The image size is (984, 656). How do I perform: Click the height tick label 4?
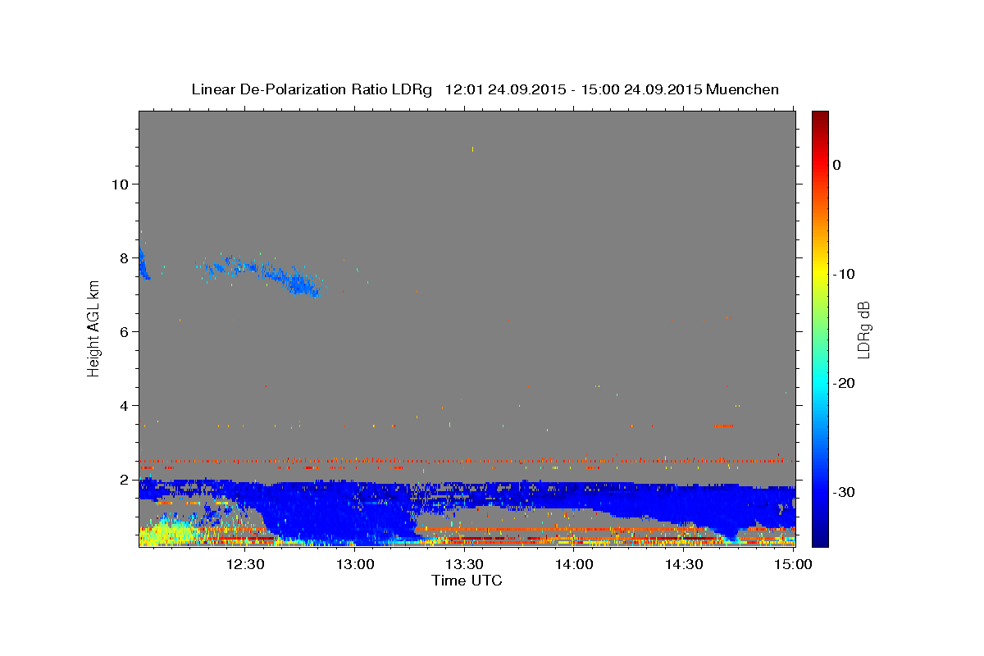coord(125,405)
